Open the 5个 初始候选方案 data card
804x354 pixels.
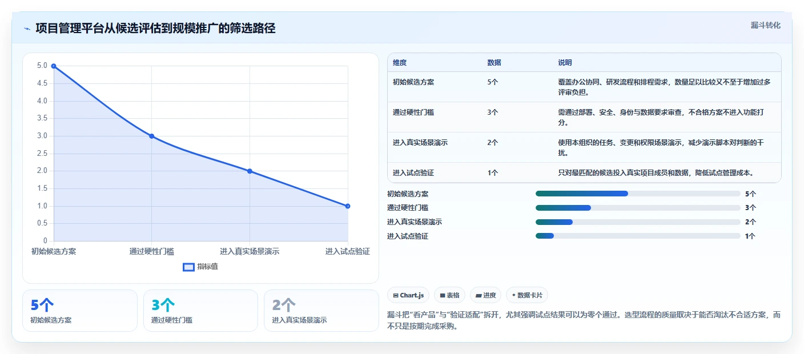click(80, 311)
